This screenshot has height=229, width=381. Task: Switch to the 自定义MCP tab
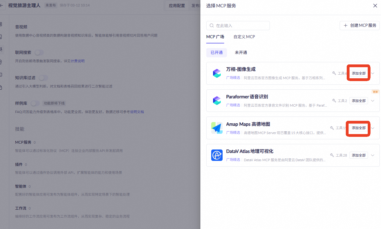(x=244, y=37)
